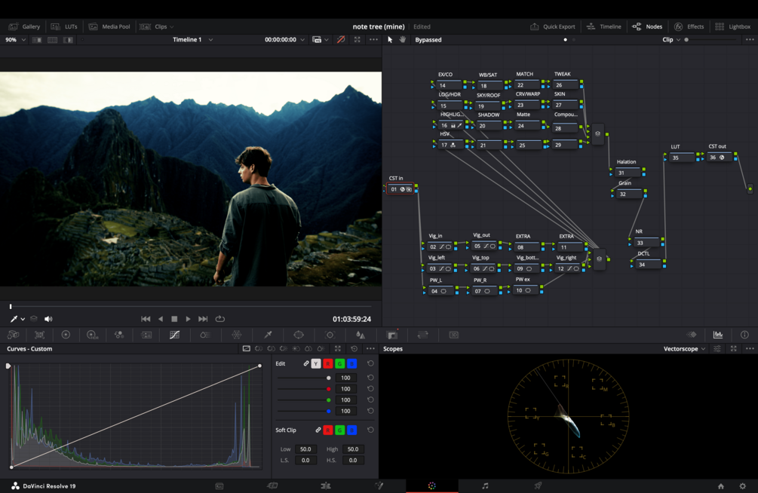The height and width of the screenshot is (493, 758).
Task: Jump to the first frame
Action: [146, 319]
